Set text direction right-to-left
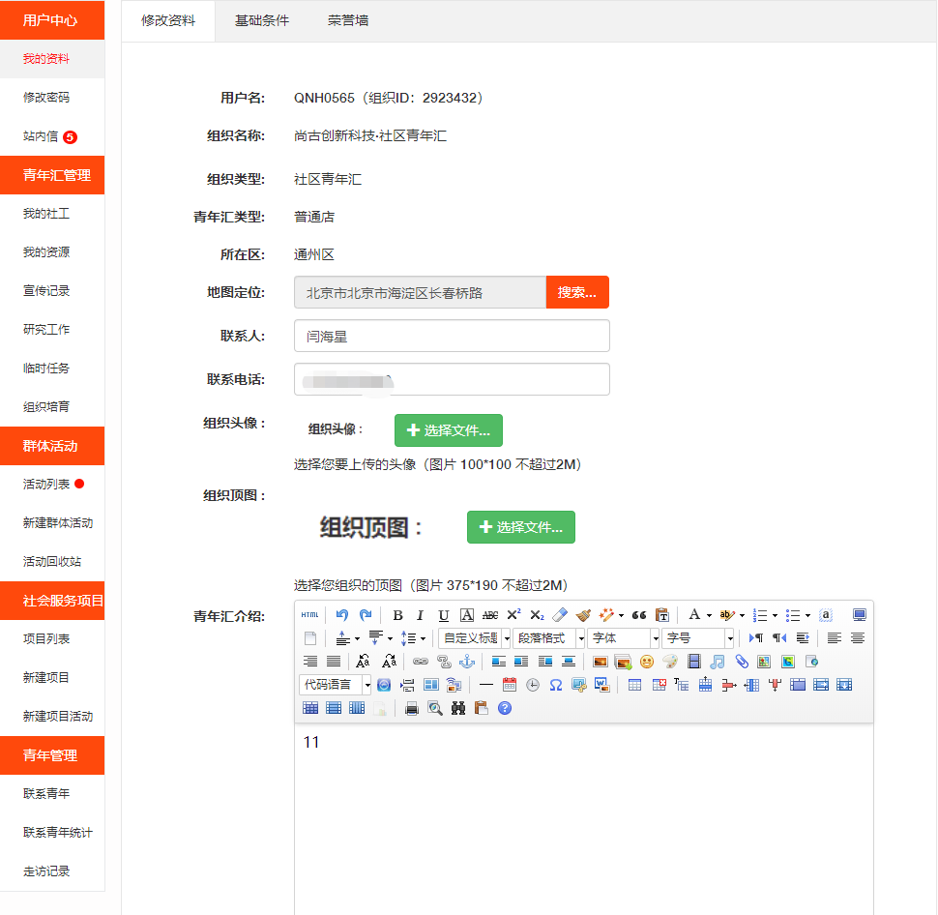This screenshot has width=938, height=915. pos(778,638)
